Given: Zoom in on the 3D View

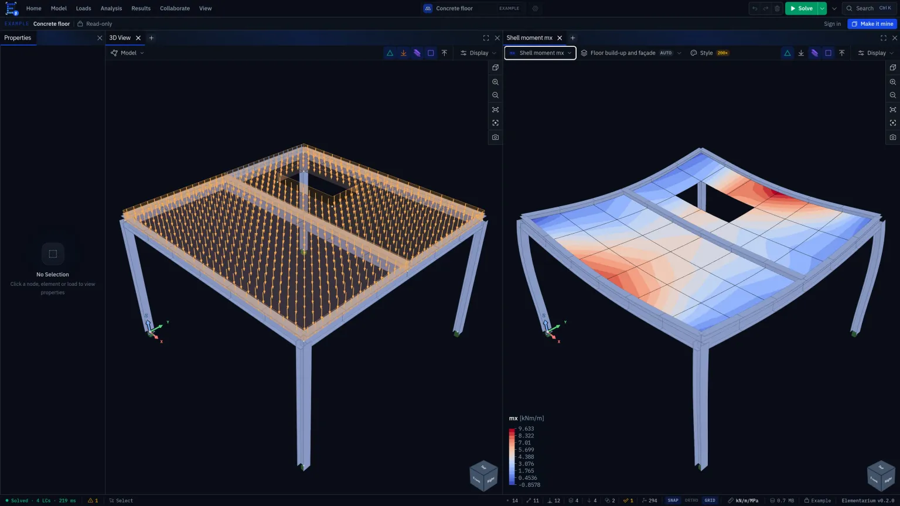Looking at the screenshot, I should point(495,82).
